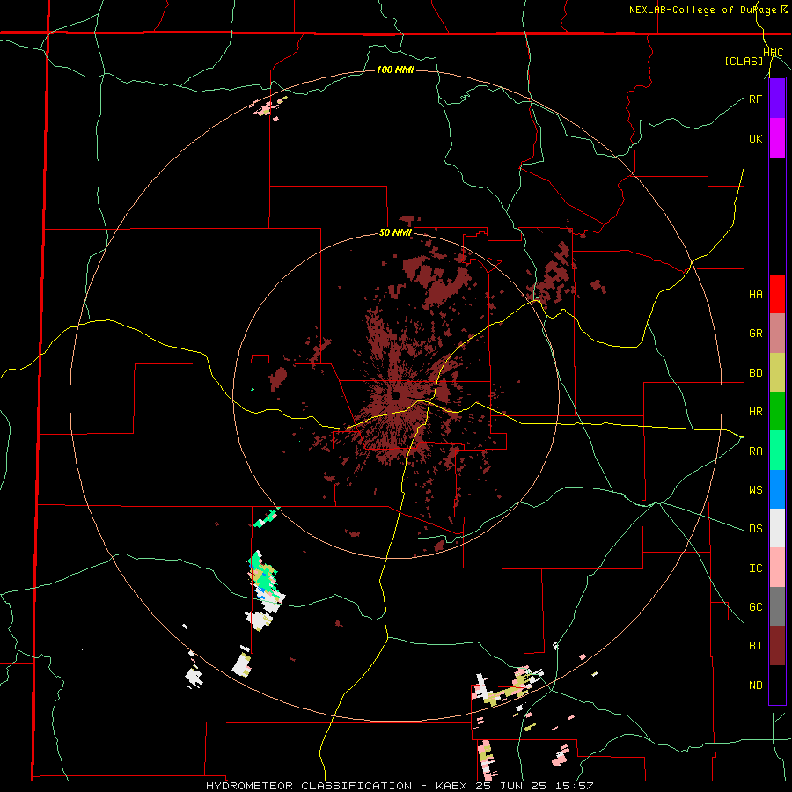This screenshot has height=792, width=792.
Task: Click the [CLAS] units label
Action: (x=744, y=62)
